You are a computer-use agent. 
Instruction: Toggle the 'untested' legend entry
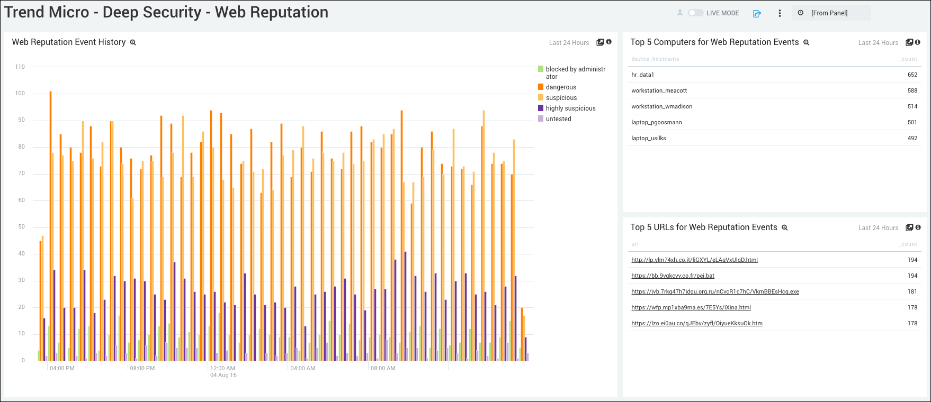(x=558, y=119)
